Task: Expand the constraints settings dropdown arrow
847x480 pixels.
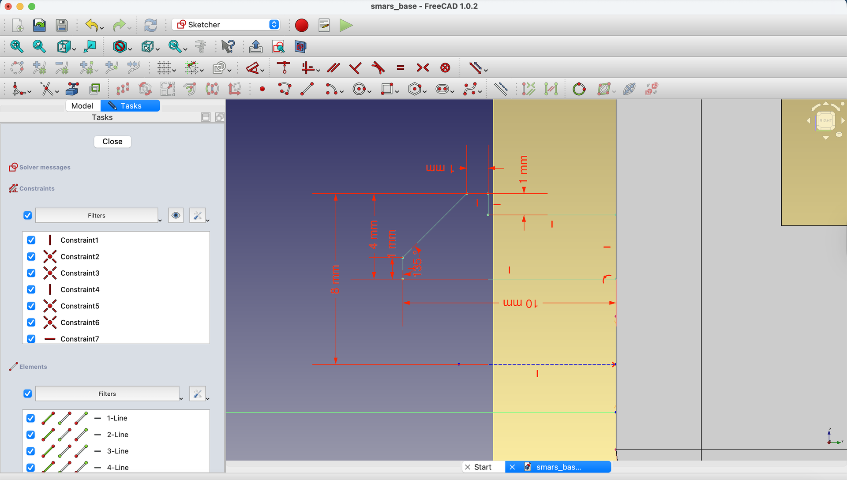Action: pyautogui.click(x=207, y=220)
